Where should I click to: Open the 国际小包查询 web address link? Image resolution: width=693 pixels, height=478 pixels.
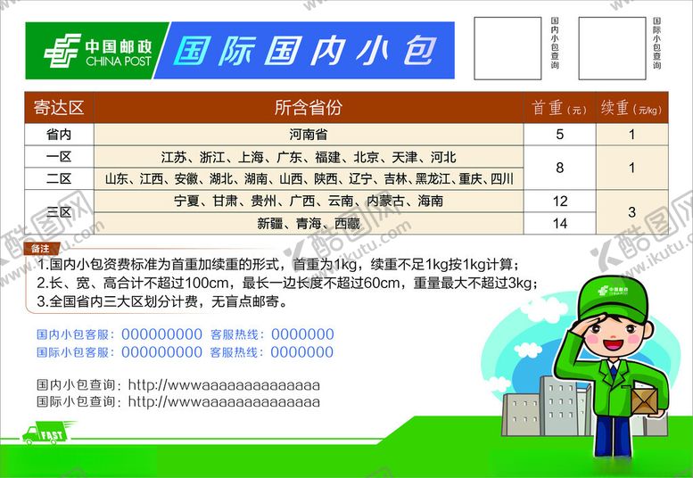coord(224,402)
